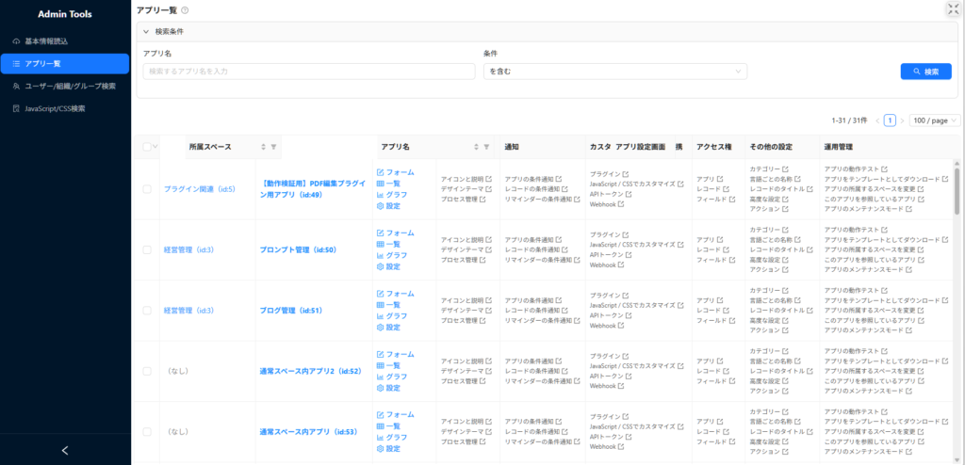Open 設定 for ブログ管理 row
965x465 pixels.
pyautogui.click(x=388, y=328)
